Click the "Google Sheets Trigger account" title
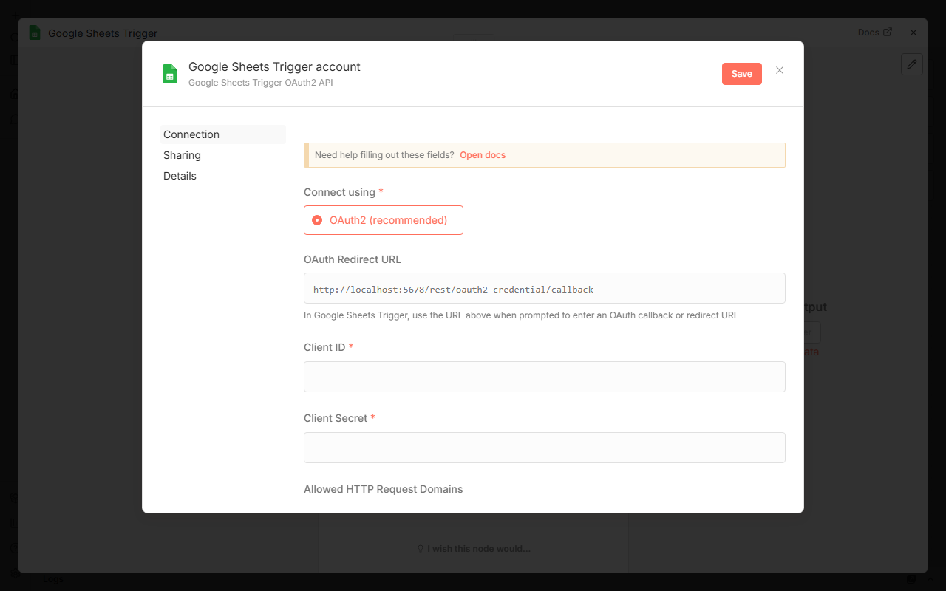 274,66
